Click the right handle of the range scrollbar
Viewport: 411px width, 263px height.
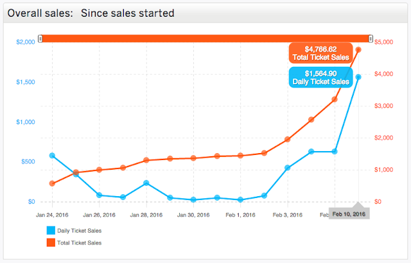point(371,39)
